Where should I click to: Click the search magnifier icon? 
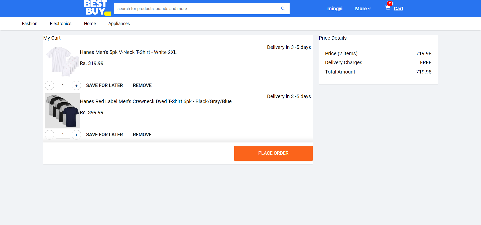point(283,9)
